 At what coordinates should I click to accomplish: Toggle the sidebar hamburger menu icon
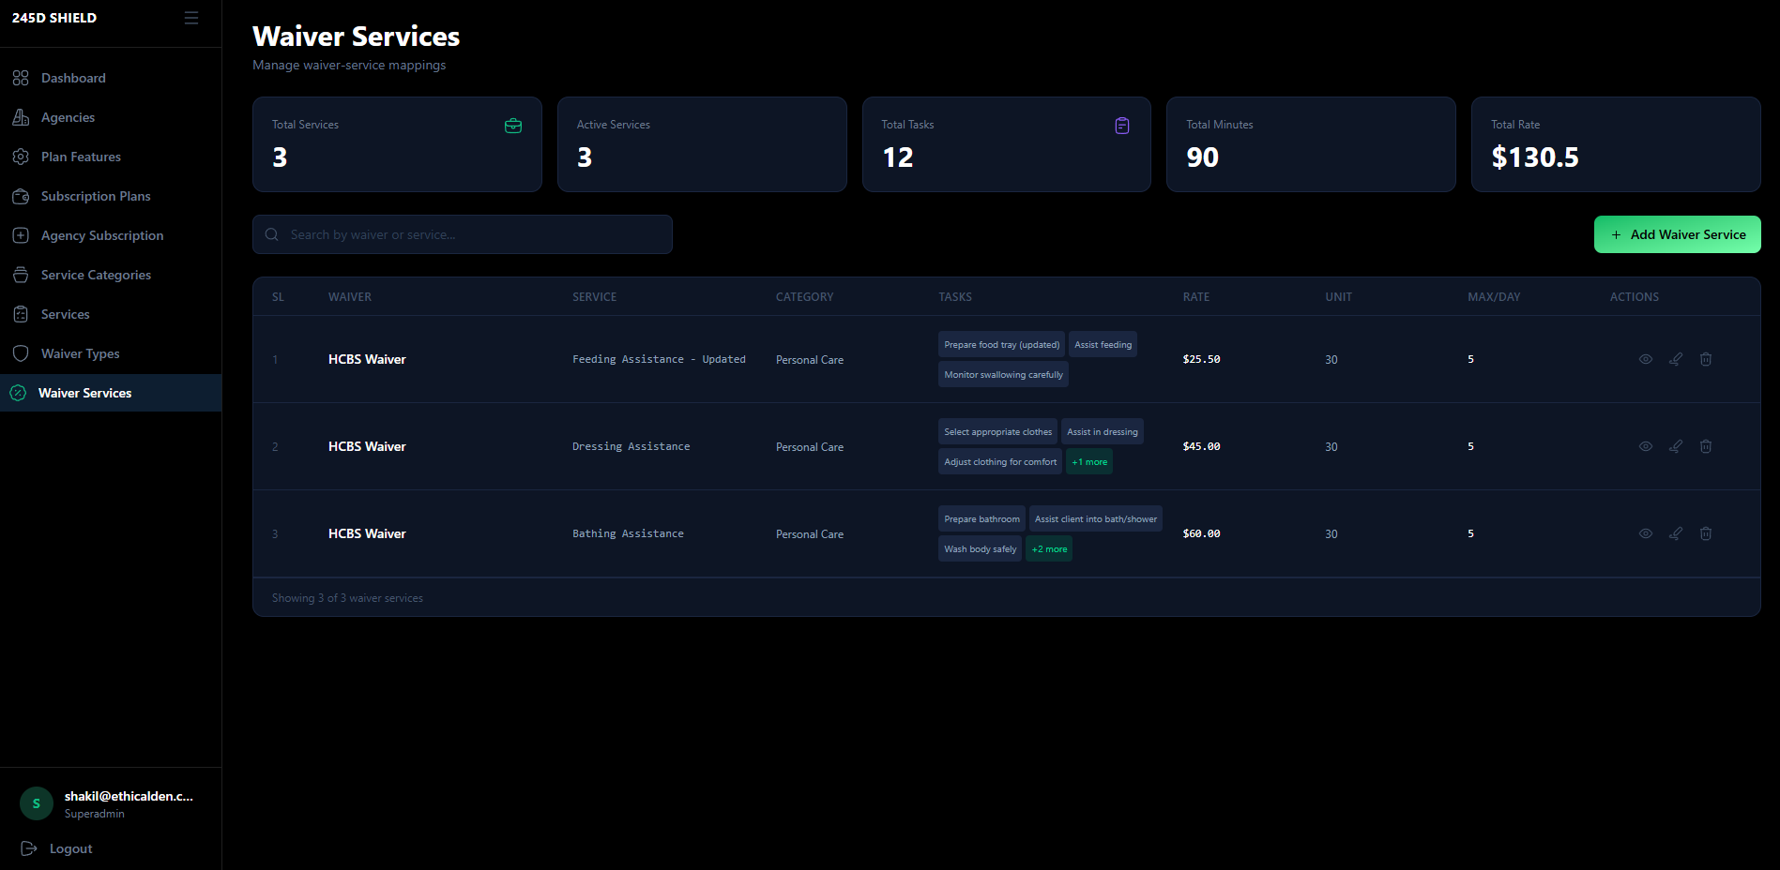(x=191, y=18)
